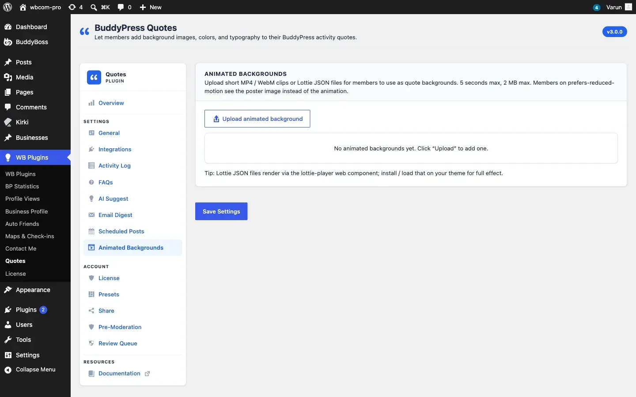This screenshot has width=636, height=397.
Task: Open BP Statistics submenu item
Action: tap(22, 186)
